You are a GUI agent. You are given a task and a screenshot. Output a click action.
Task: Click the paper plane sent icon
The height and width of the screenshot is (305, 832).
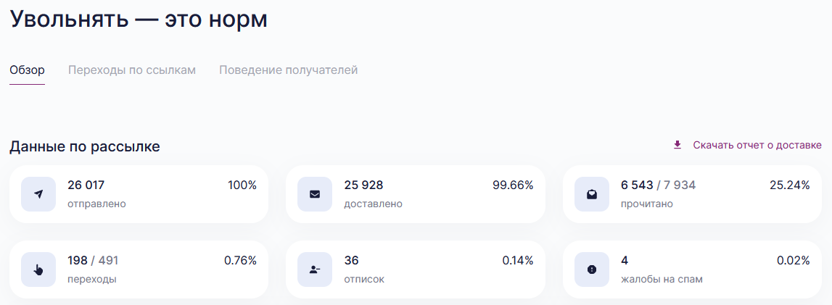point(38,194)
